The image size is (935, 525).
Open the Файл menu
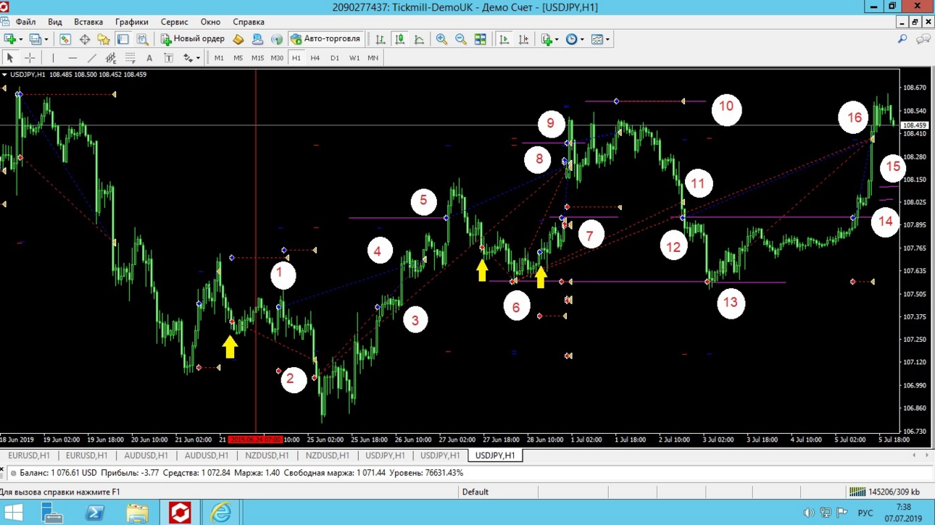(25, 22)
